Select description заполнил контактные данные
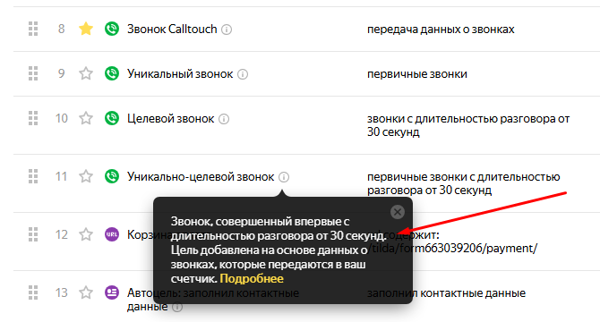Viewport: 600px width, 322px height. pos(446,293)
